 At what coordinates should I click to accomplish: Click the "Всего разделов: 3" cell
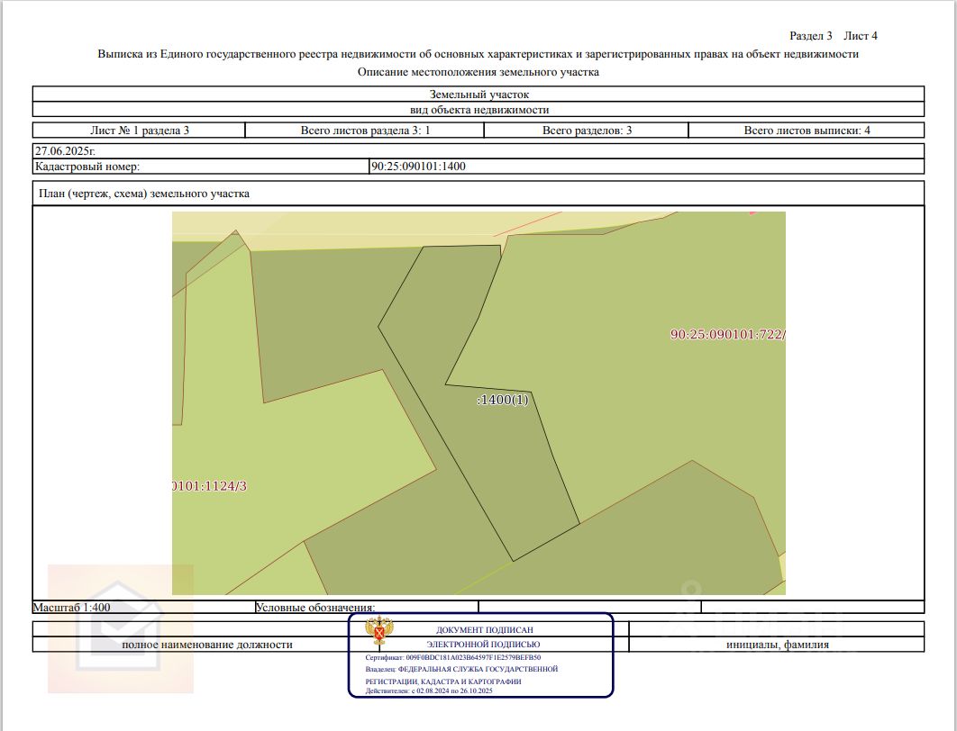tap(587, 131)
